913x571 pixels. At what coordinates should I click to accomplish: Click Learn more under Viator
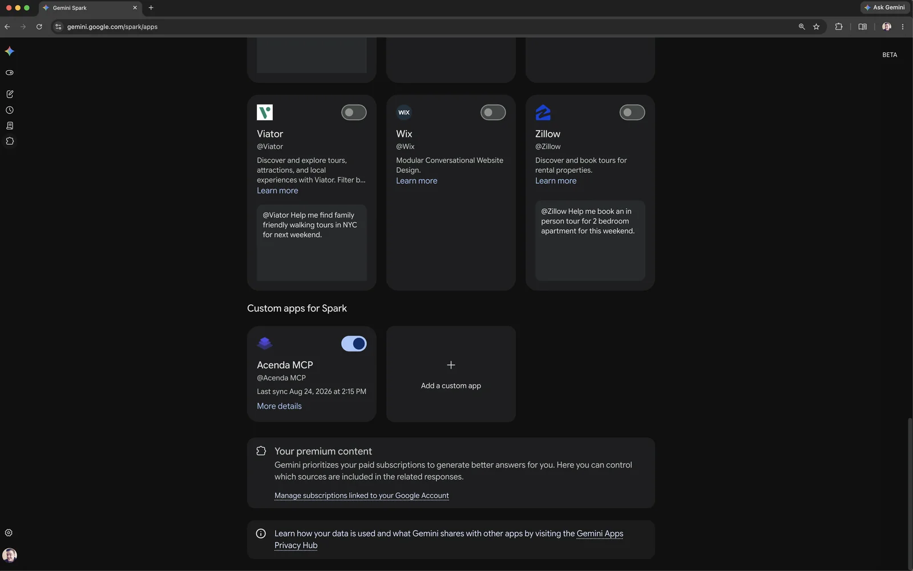click(277, 191)
